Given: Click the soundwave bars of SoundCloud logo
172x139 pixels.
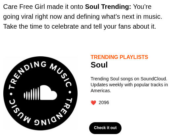Looking at the screenshot, I should (31, 94).
